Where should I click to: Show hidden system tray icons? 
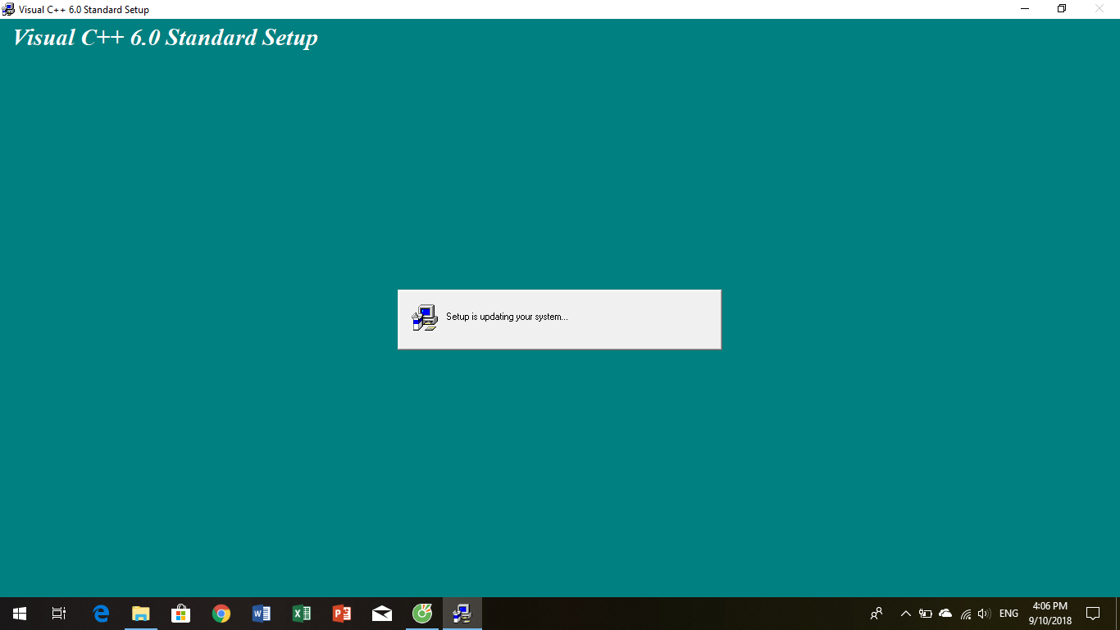[906, 614]
